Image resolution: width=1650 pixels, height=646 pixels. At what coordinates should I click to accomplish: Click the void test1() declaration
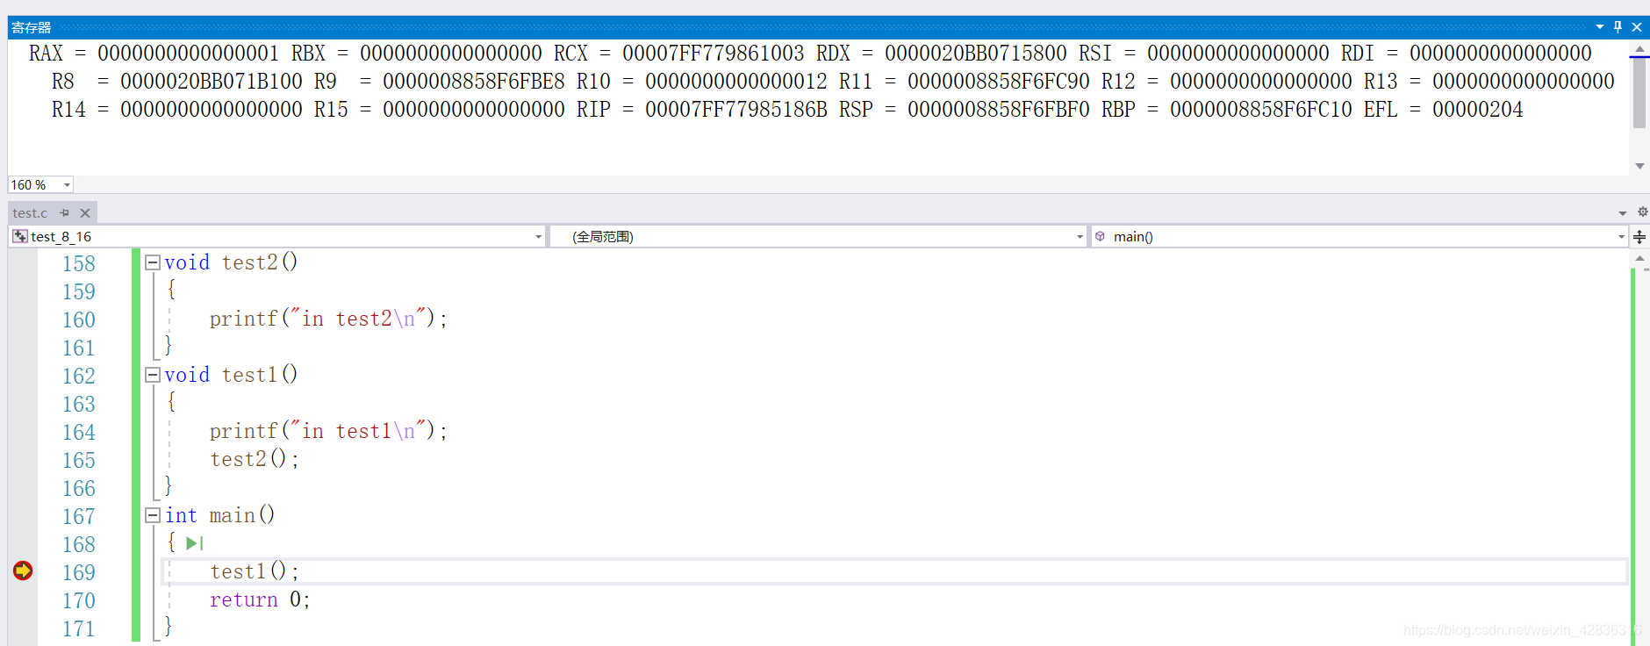point(231,375)
